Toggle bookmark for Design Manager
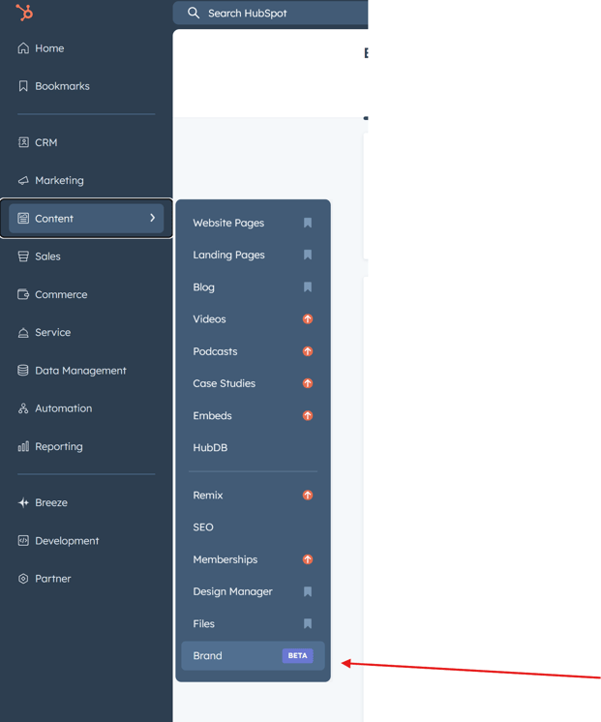This screenshot has height=722, width=601. pos(308,591)
